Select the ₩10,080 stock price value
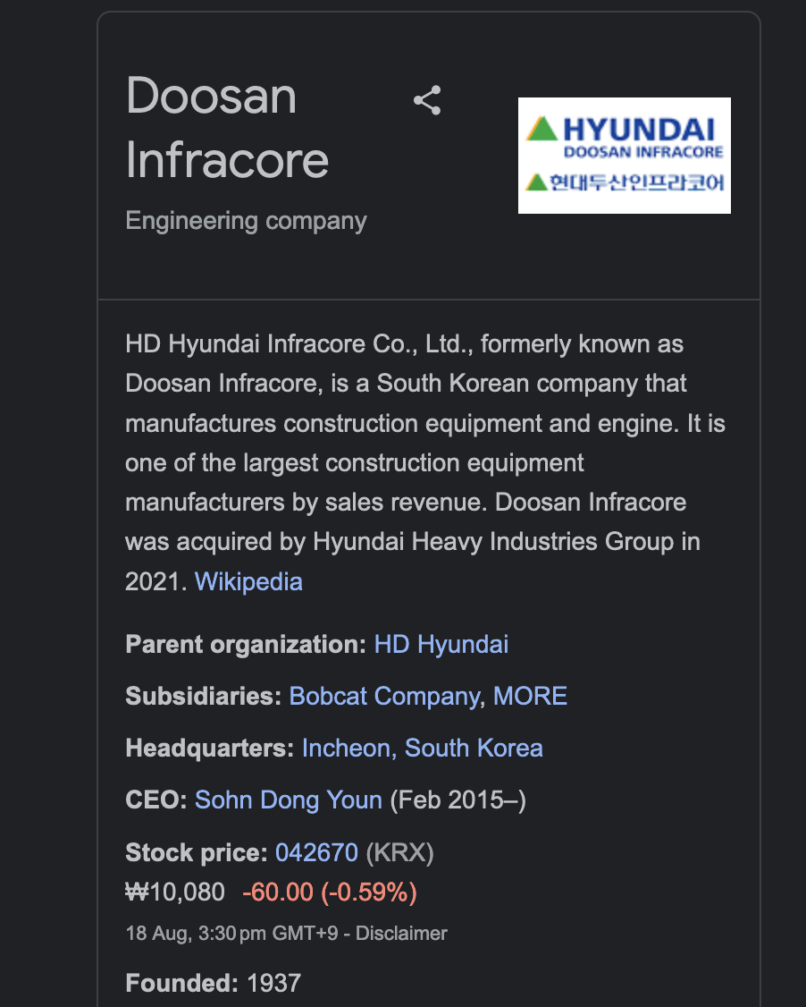The height and width of the screenshot is (1007, 806). pyautogui.click(x=175, y=892)
